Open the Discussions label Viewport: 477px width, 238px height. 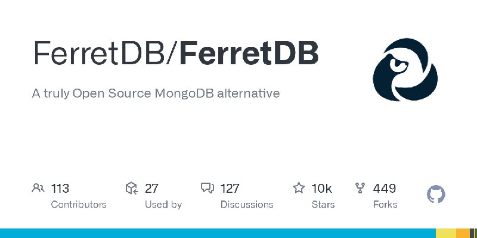tap(247, 205)
